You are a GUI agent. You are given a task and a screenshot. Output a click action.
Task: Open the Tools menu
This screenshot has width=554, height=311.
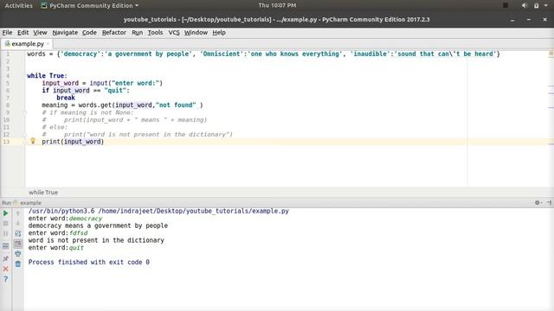[x=155, y=33]
